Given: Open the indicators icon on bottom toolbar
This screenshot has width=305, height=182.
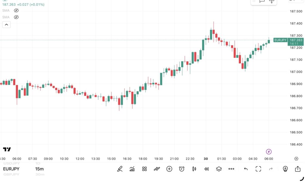Looking at the screenshot, I should pyautogui.click(x=132, y=169).
